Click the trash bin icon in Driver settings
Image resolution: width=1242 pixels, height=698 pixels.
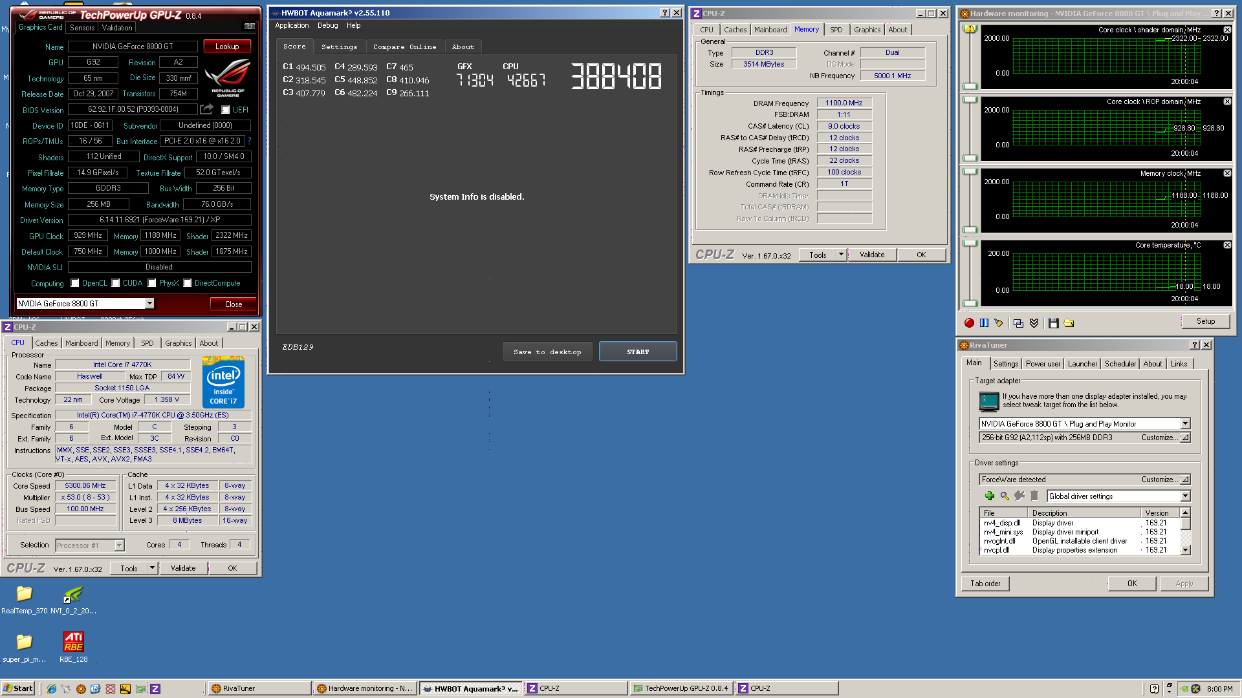(1034, 496)
